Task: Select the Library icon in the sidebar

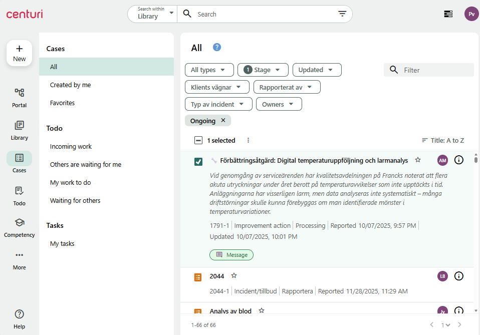Action: point(19,129)
